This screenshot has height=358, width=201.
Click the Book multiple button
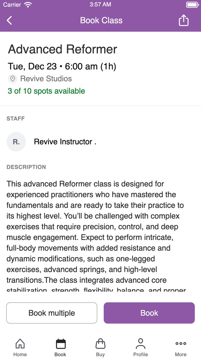pyautogui.click(x=52, y=313)
